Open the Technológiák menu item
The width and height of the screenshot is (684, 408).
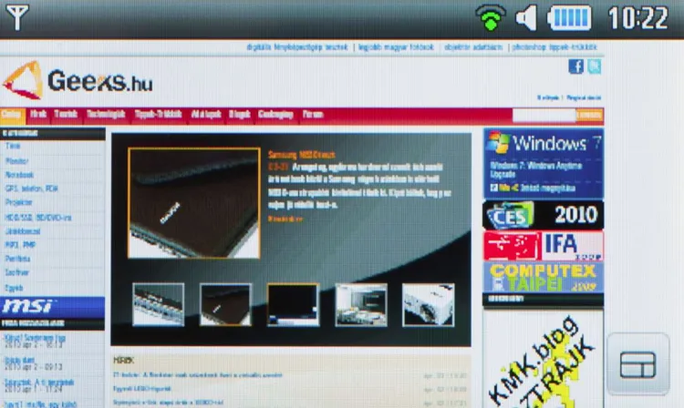coord(106,115)
